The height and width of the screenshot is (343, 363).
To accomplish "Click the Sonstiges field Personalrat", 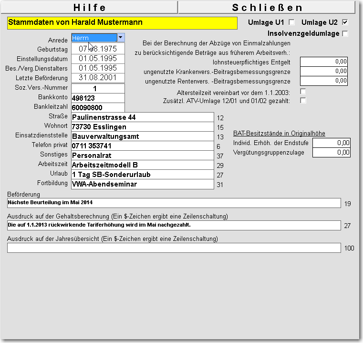I will coord(143,156).
